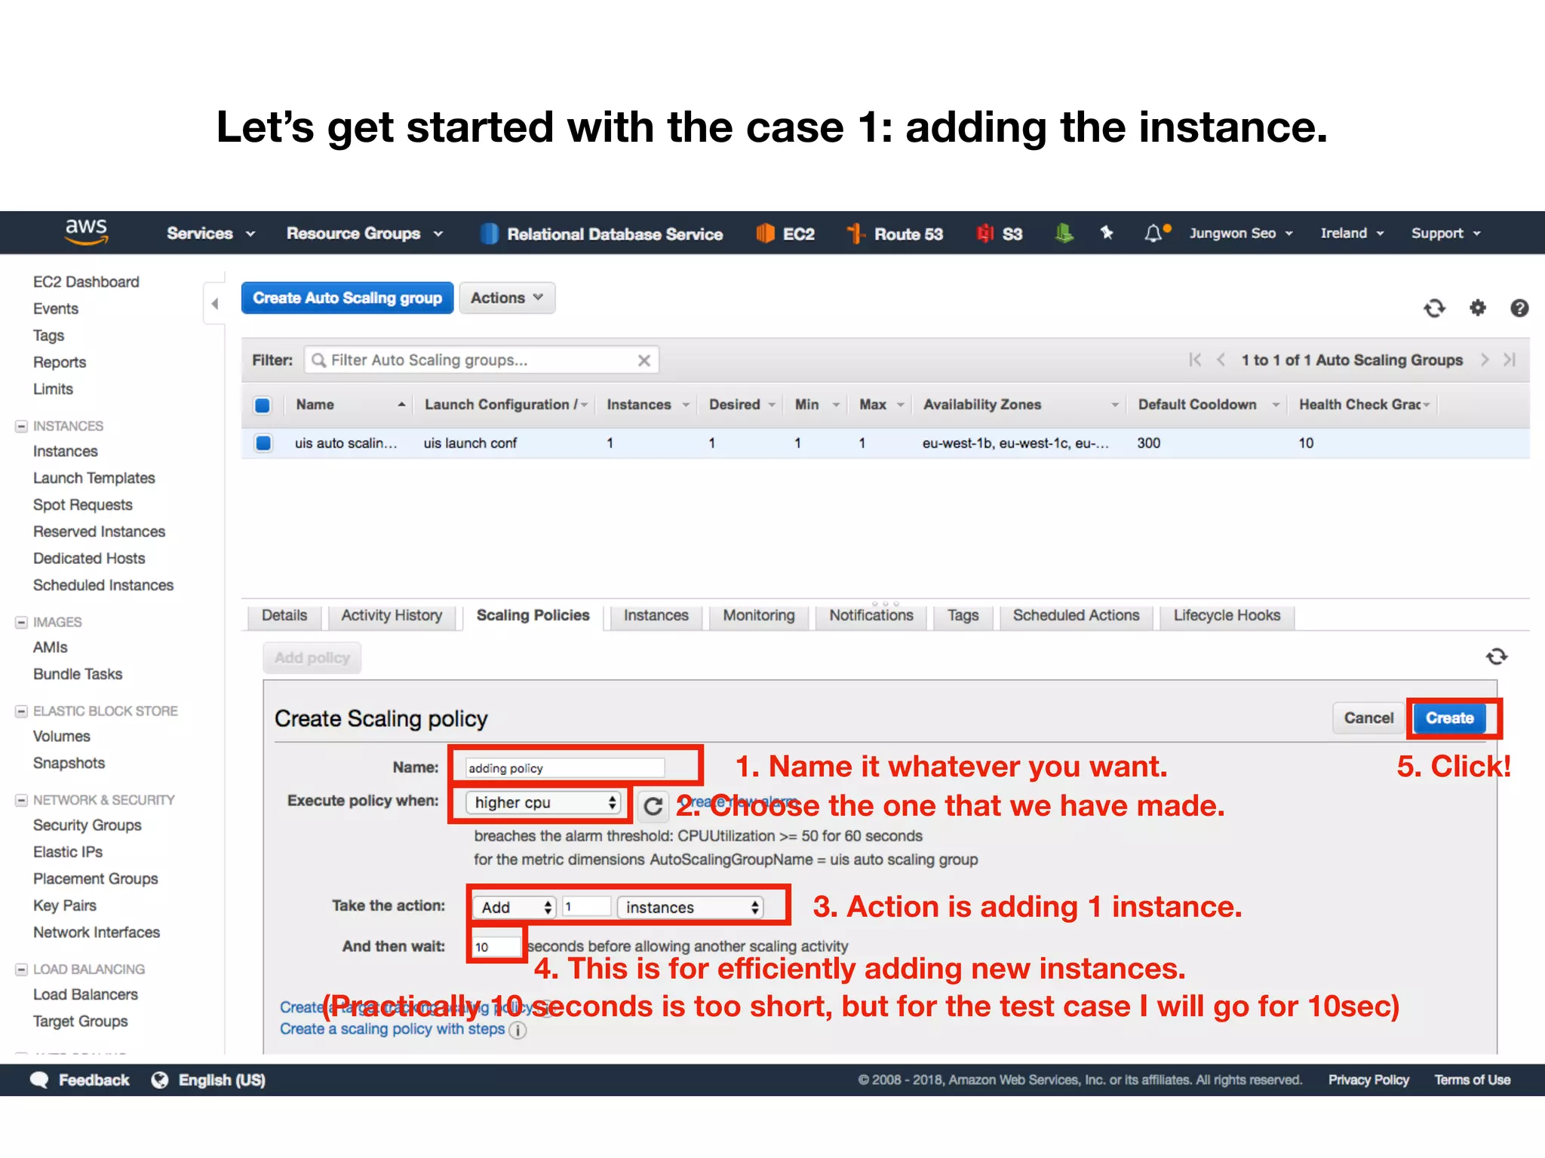Viewport: 1545px width, 1158px height.
Task: Open the Resource Groups dropdown
Action: click(x=364, y=234)
